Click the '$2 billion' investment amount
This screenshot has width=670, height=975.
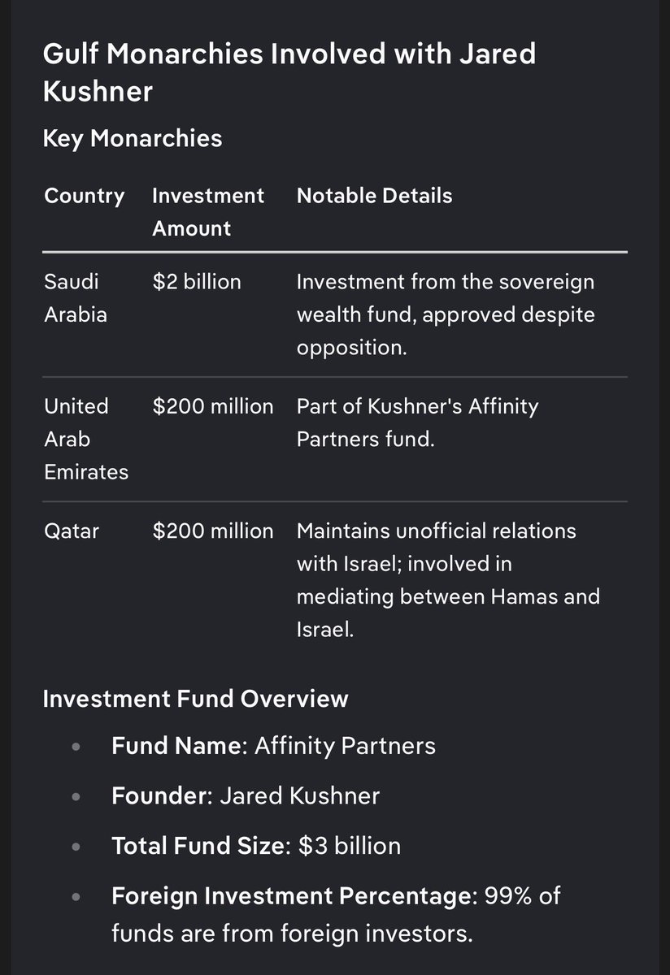(197, 282)
